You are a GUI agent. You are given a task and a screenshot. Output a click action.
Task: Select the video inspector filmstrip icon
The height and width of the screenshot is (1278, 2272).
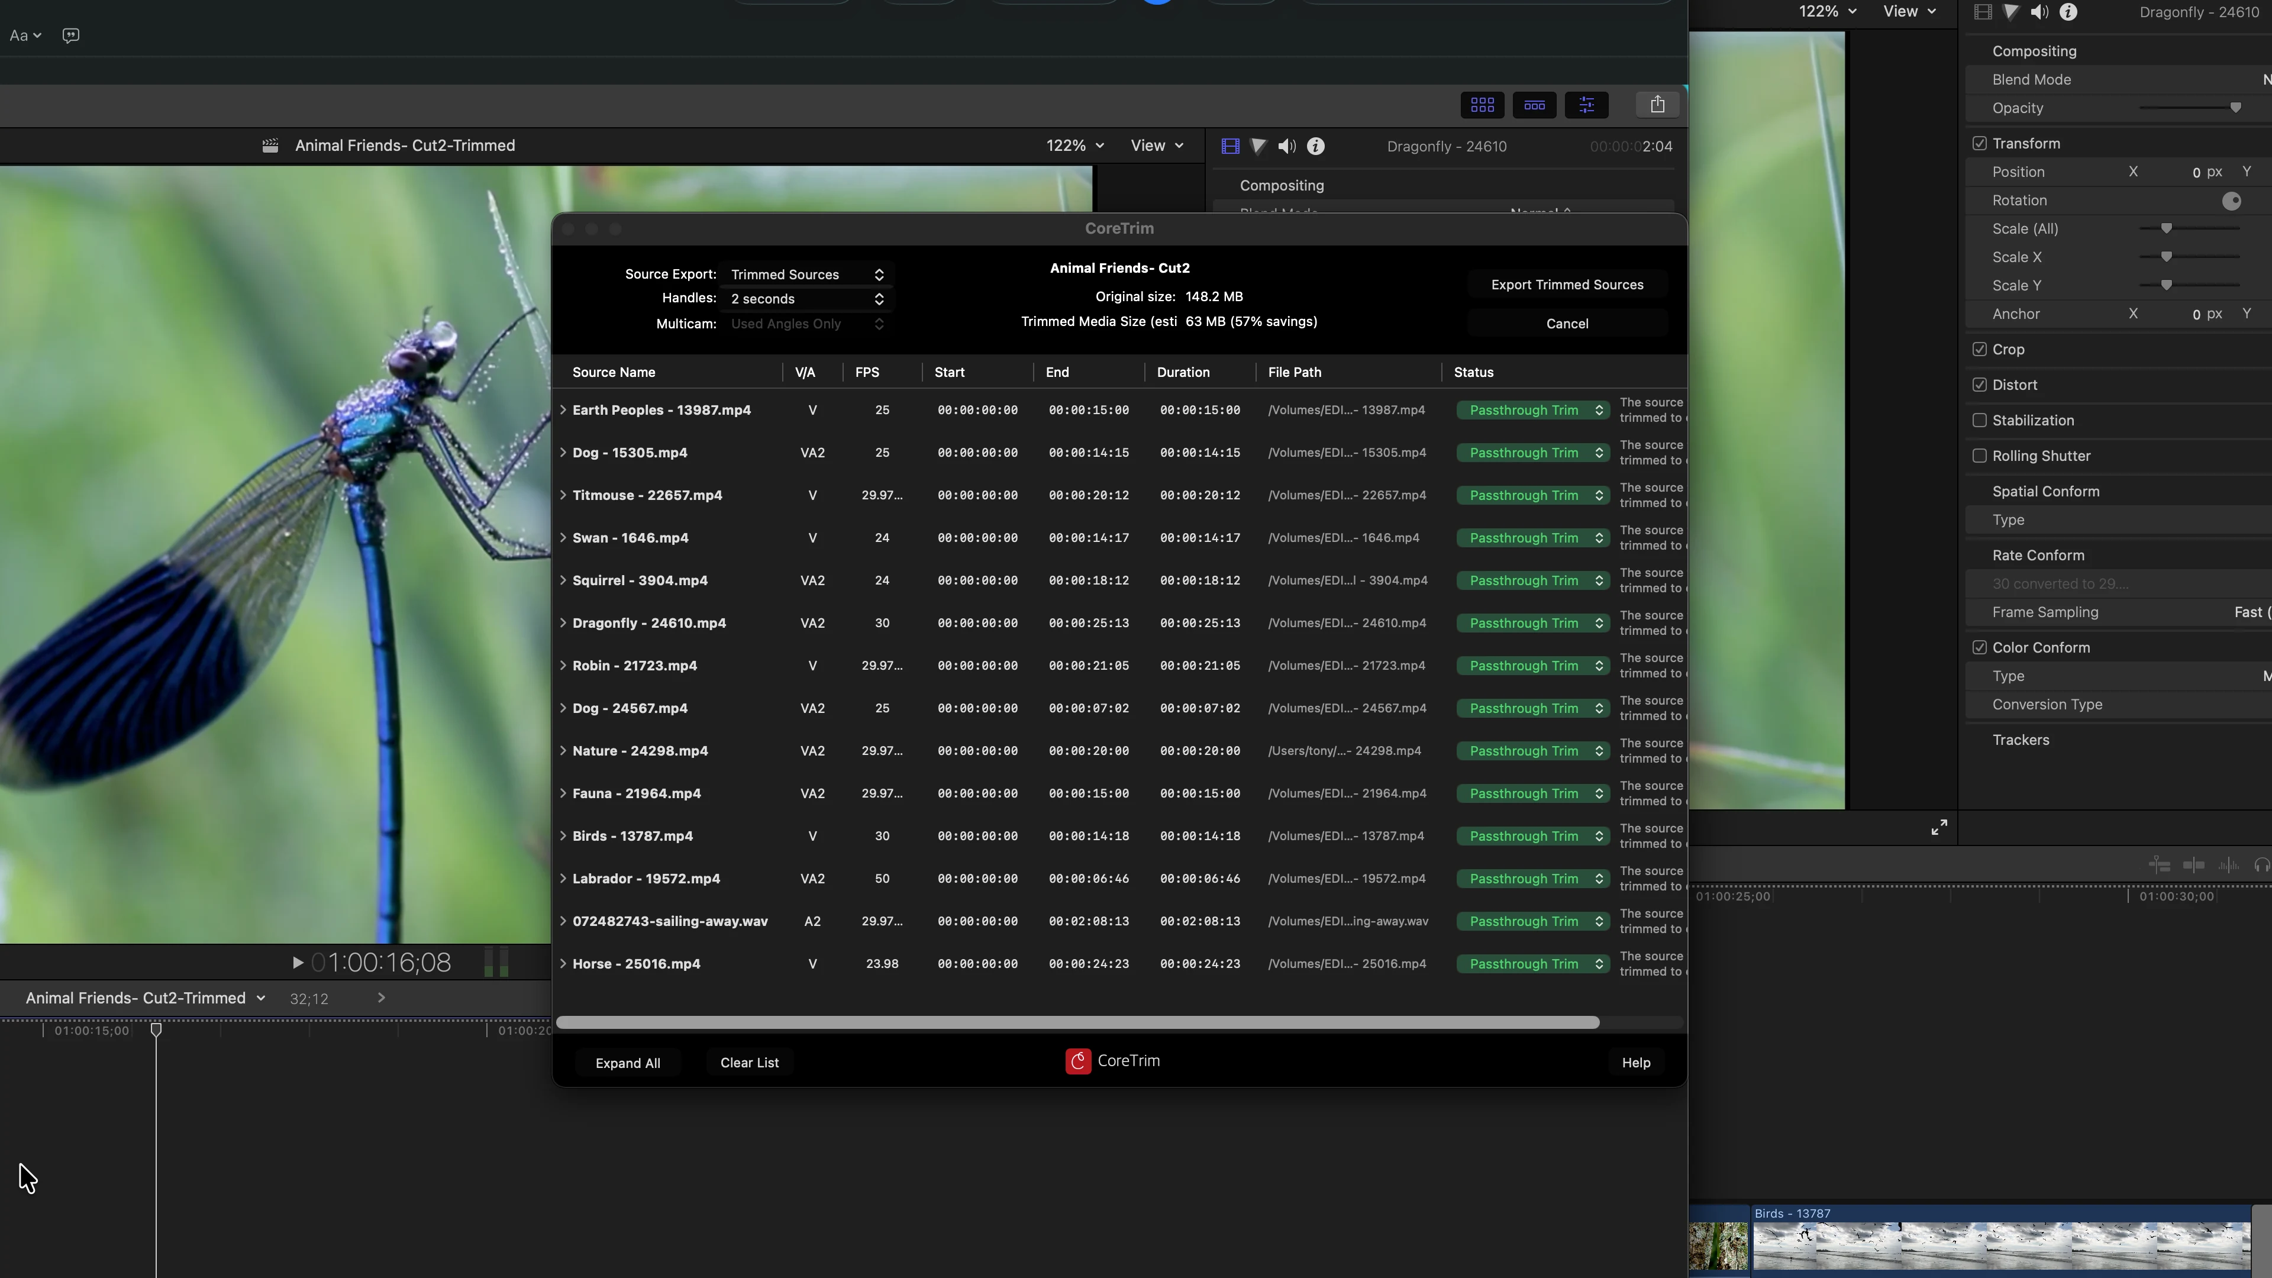(x=1231, y=146)
